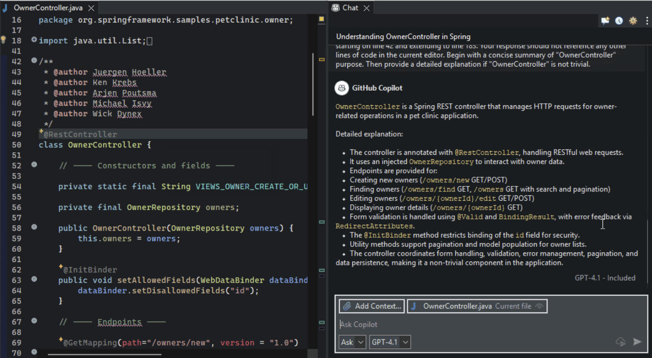Viewport: 652px width, 358px height.
Task: Click line number 50 in the gutter
Action: 16,145
